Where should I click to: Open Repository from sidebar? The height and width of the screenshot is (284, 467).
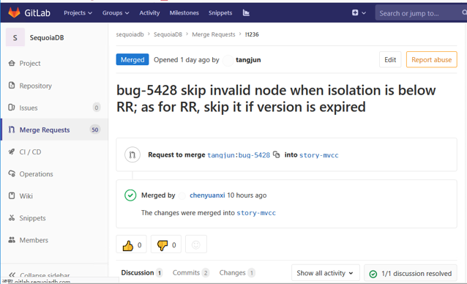[35, 86]
